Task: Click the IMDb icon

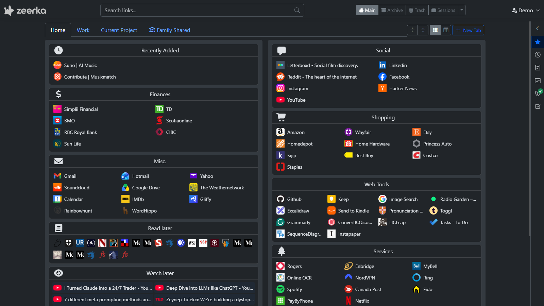Action: click(x=125, y=199)
